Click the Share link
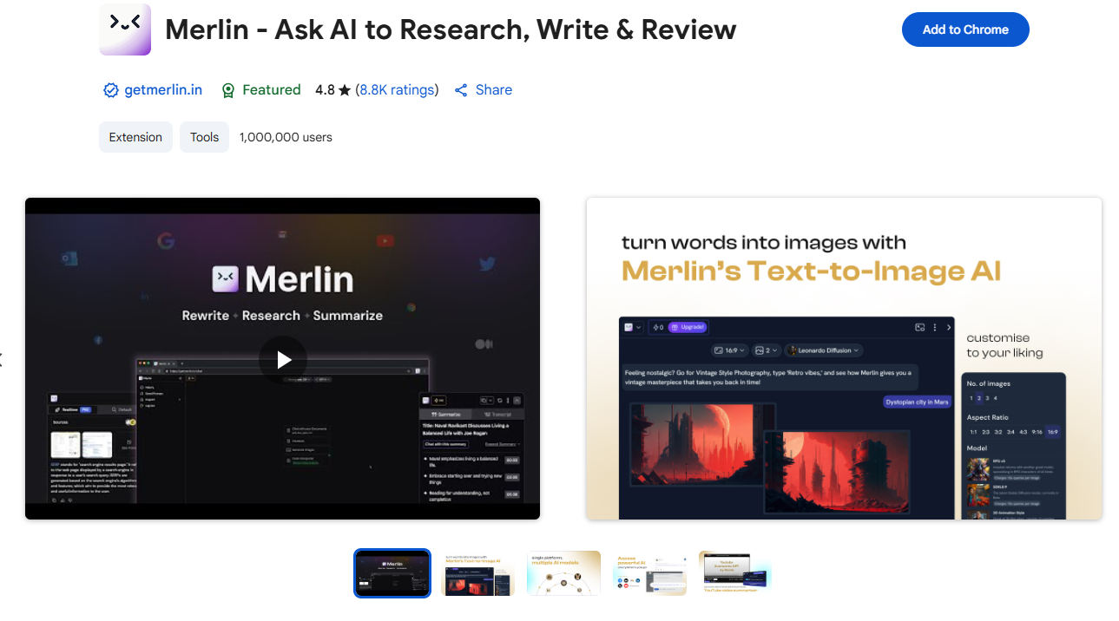Viewport: 1119px width, 621px height. point(494,90)
